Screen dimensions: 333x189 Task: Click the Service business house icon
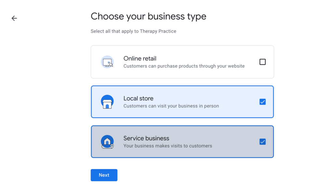pos(107,142)
